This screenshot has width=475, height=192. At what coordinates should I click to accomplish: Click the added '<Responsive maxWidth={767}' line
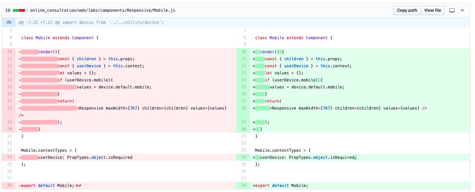tap(360, 112)
